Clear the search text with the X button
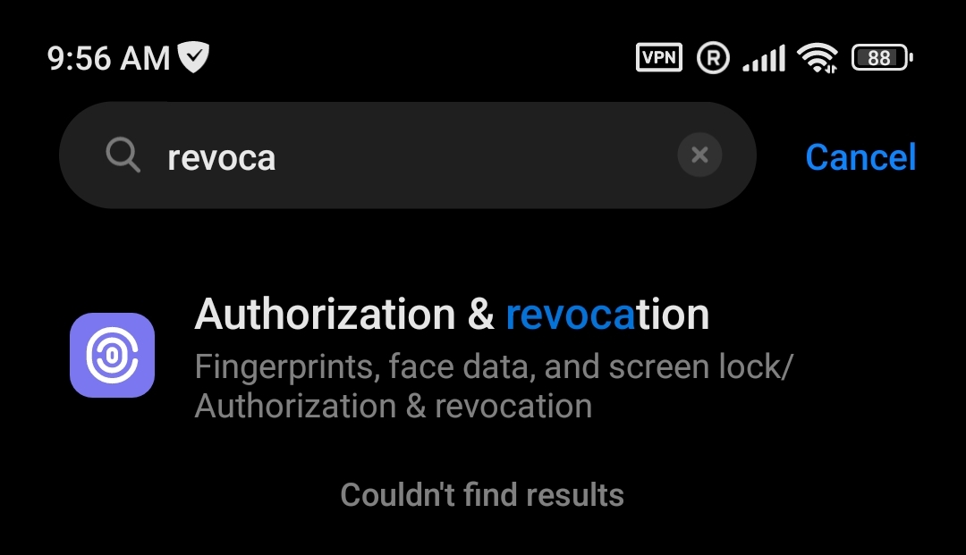The image size is (966, 555). pyautogui.click(x=699, y=155)
